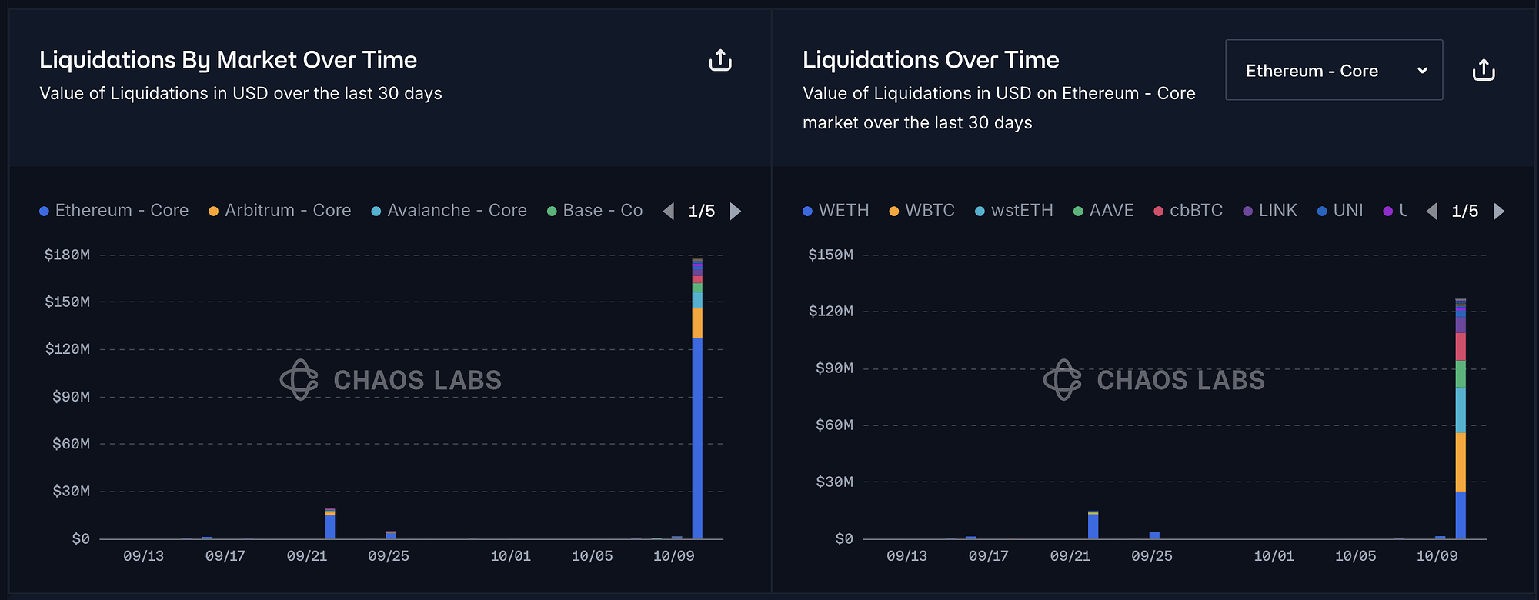
Task: Click orange WBTC segment in right chart bar
Action: pos(1461,462)
